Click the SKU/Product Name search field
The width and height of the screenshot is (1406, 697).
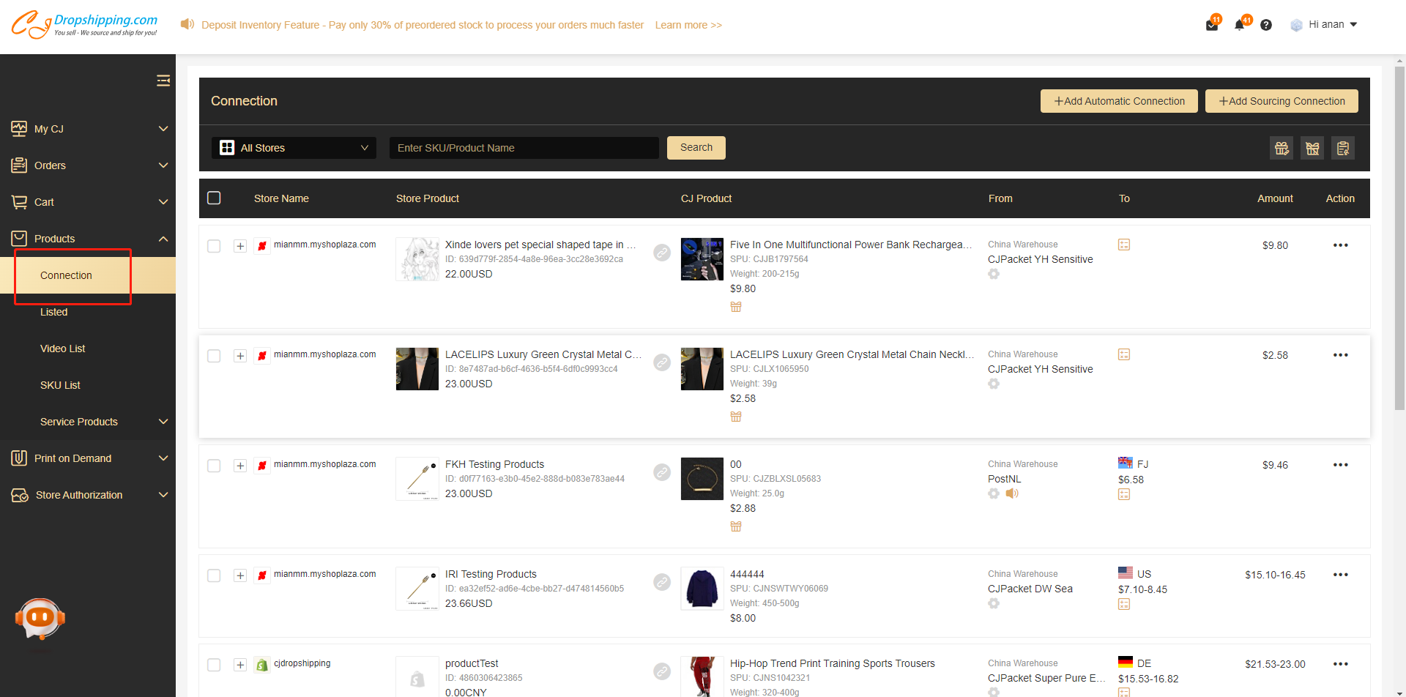[524, 148]
